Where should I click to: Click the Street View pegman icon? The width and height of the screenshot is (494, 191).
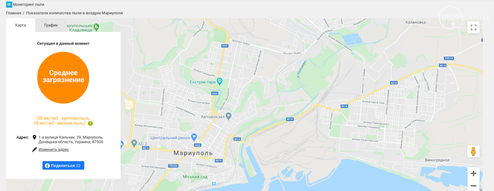[474, 151]
